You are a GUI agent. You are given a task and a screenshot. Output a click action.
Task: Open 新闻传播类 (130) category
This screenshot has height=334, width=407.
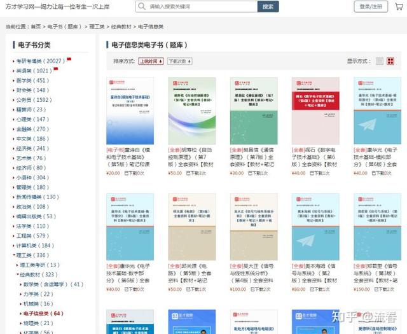coord(38,197)
